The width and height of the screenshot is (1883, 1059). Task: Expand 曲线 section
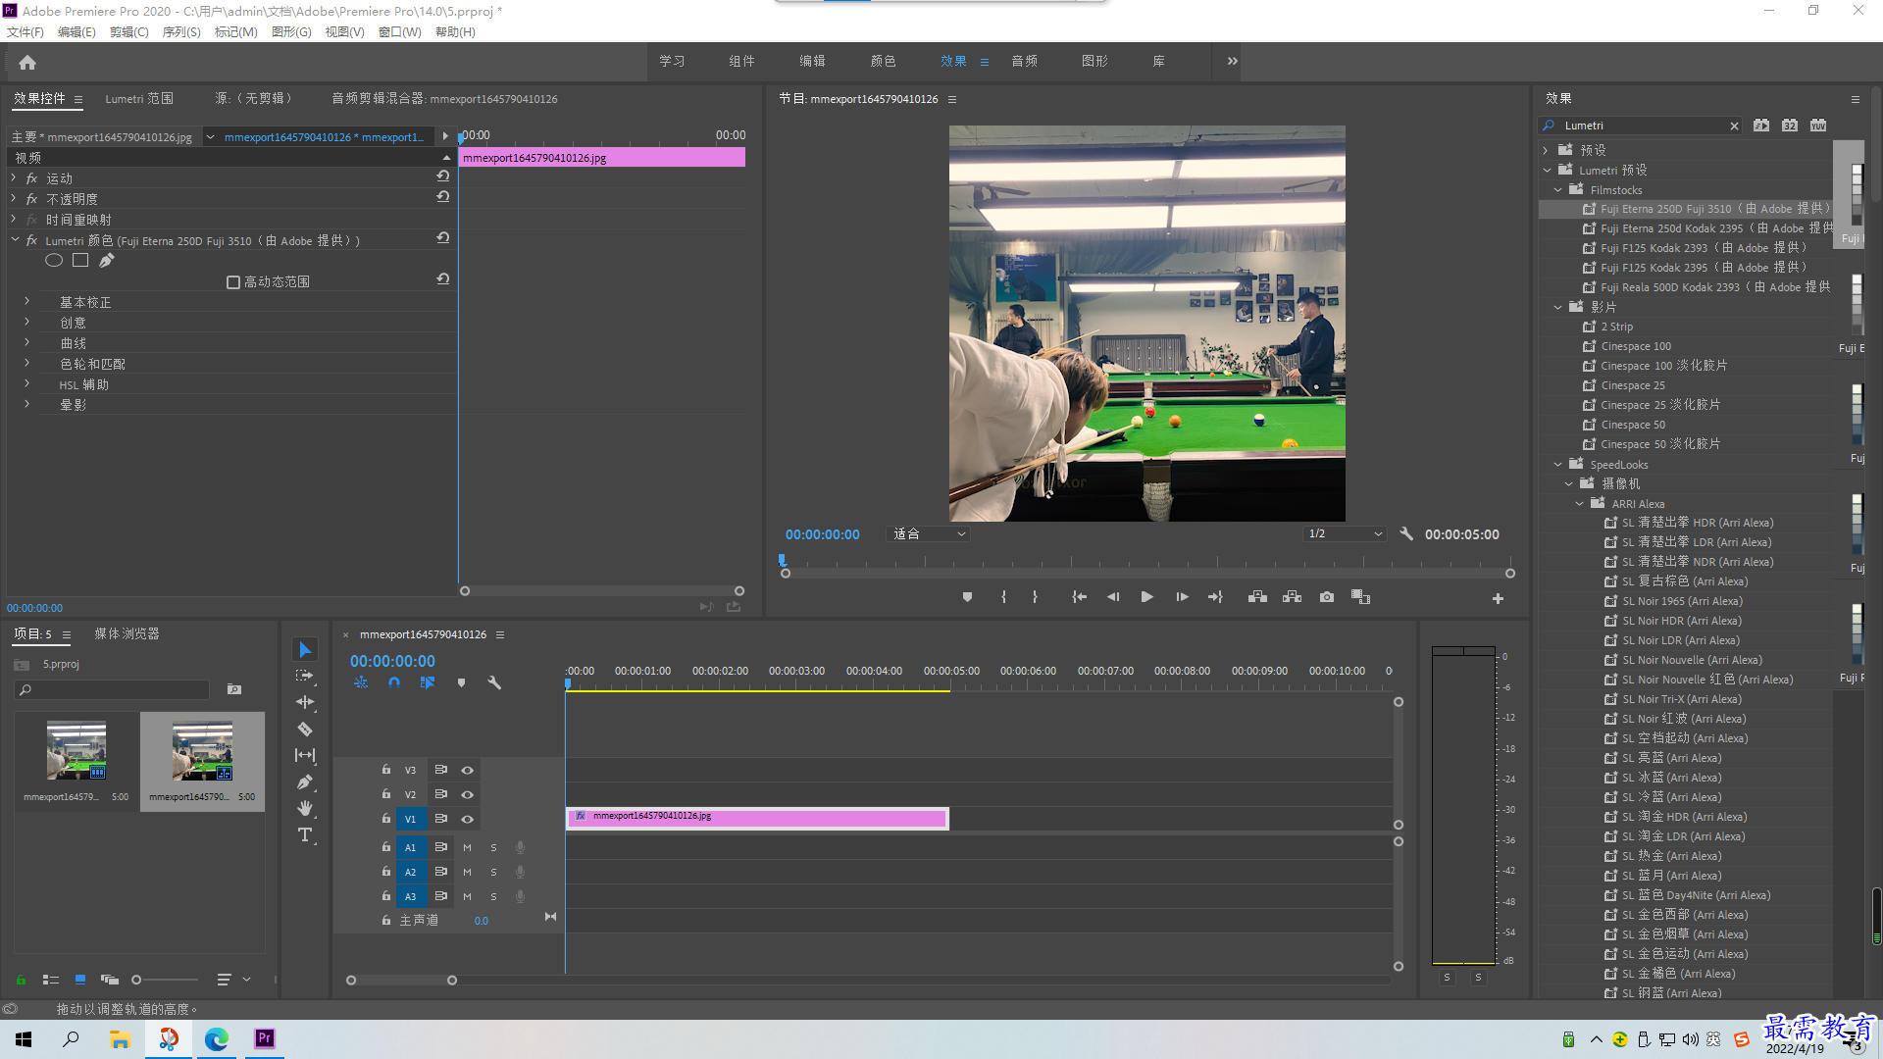pyautogui.click(x=26, y=343)
